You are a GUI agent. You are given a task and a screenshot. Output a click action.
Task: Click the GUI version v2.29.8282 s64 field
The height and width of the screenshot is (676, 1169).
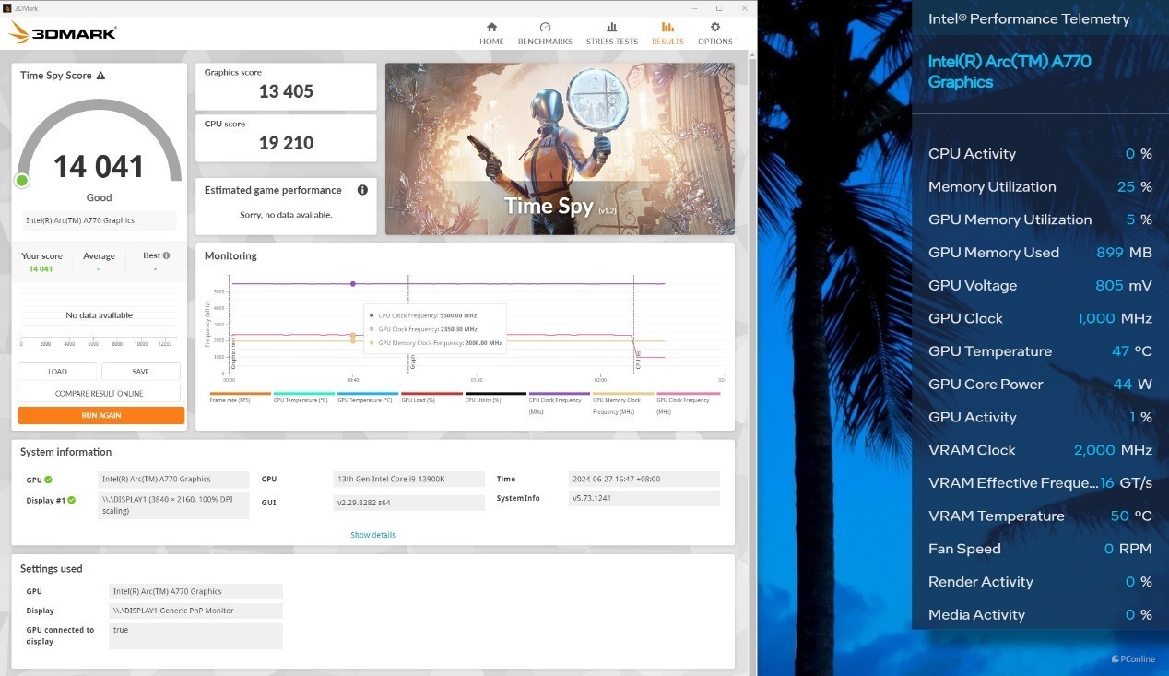pyautogui.click(x=408, y=503)
